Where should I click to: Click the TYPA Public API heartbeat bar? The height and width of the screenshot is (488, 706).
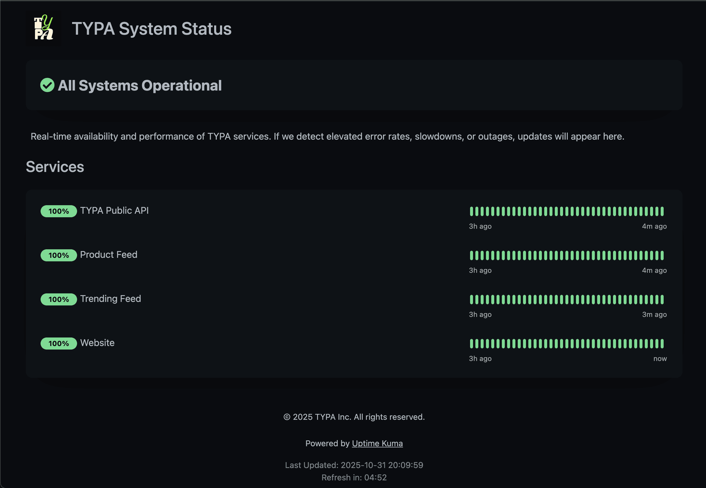coord(567,211)
